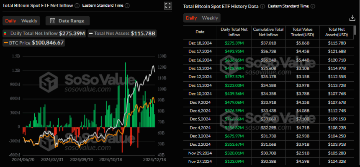
Task: Click the Daily Total Net Inflow column header
Action: click(x=234, y=32)
